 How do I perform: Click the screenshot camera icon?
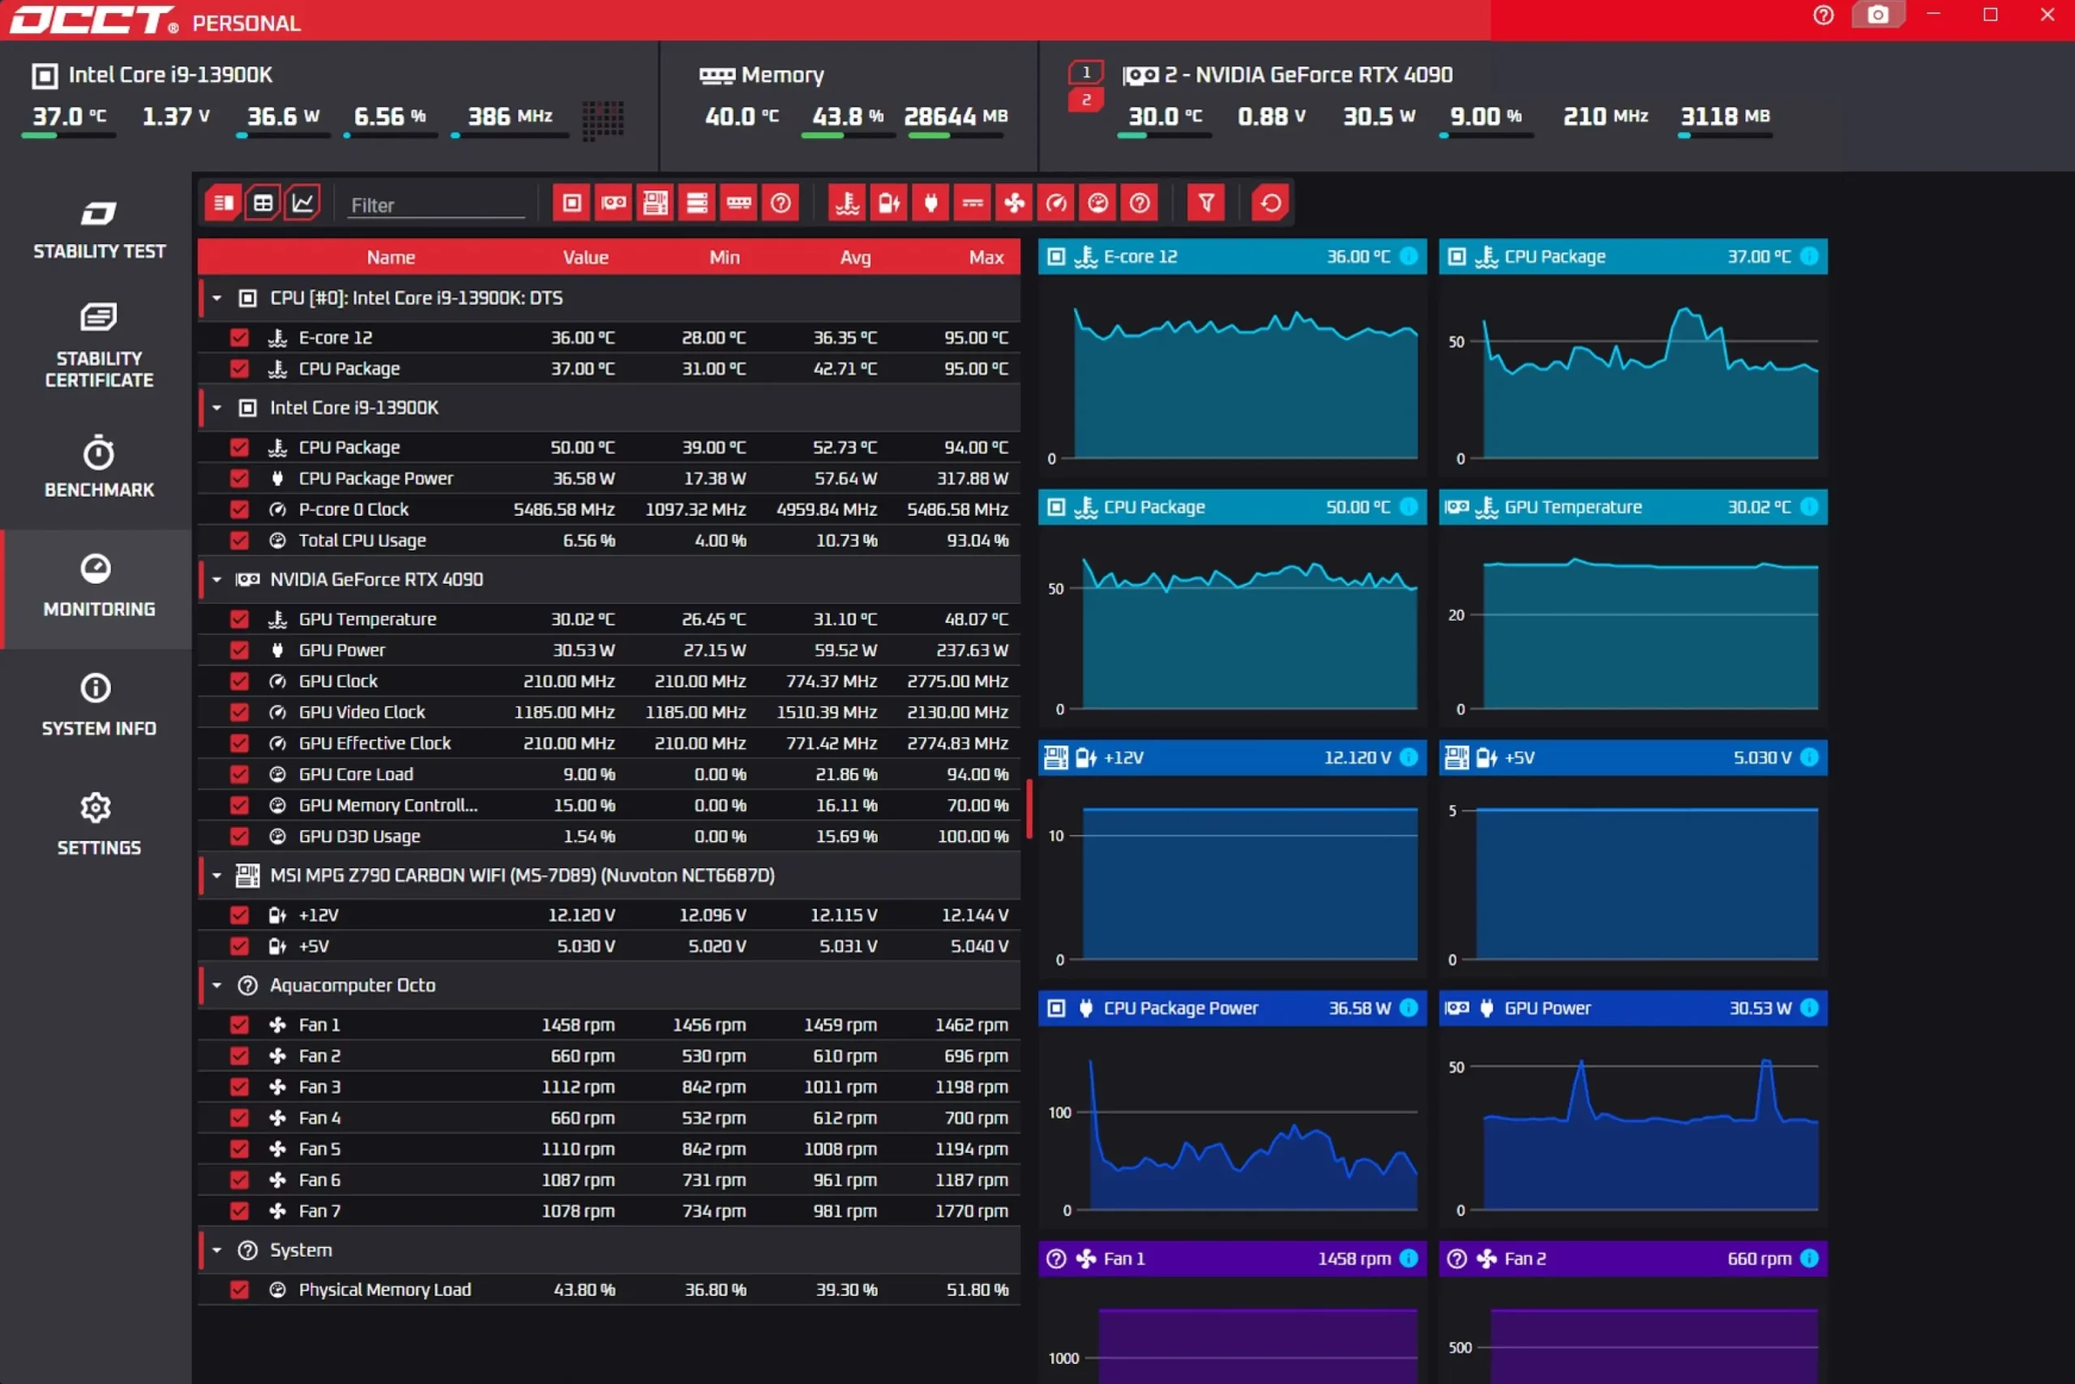coord(1877,15)
